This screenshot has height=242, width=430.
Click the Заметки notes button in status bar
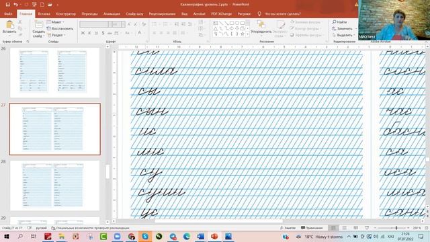[288, 228]
